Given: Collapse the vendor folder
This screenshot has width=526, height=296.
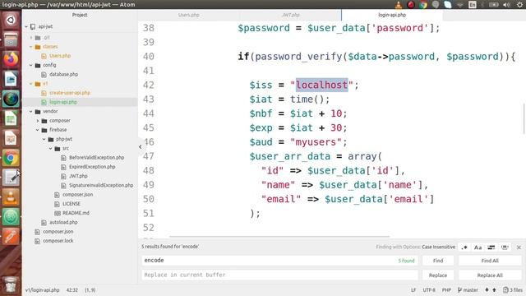Looking at the screenshot, I should pyautogui.click(x=31, y=112).
